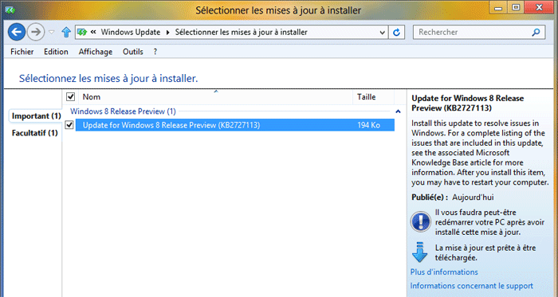This screenshot has height=297, width=558.
Task: Open the Fichier menu
Action: [x=22, y=52]
